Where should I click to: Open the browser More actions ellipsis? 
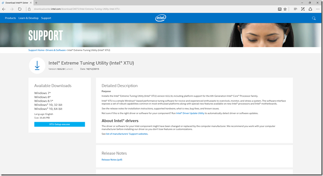point(318,9)
